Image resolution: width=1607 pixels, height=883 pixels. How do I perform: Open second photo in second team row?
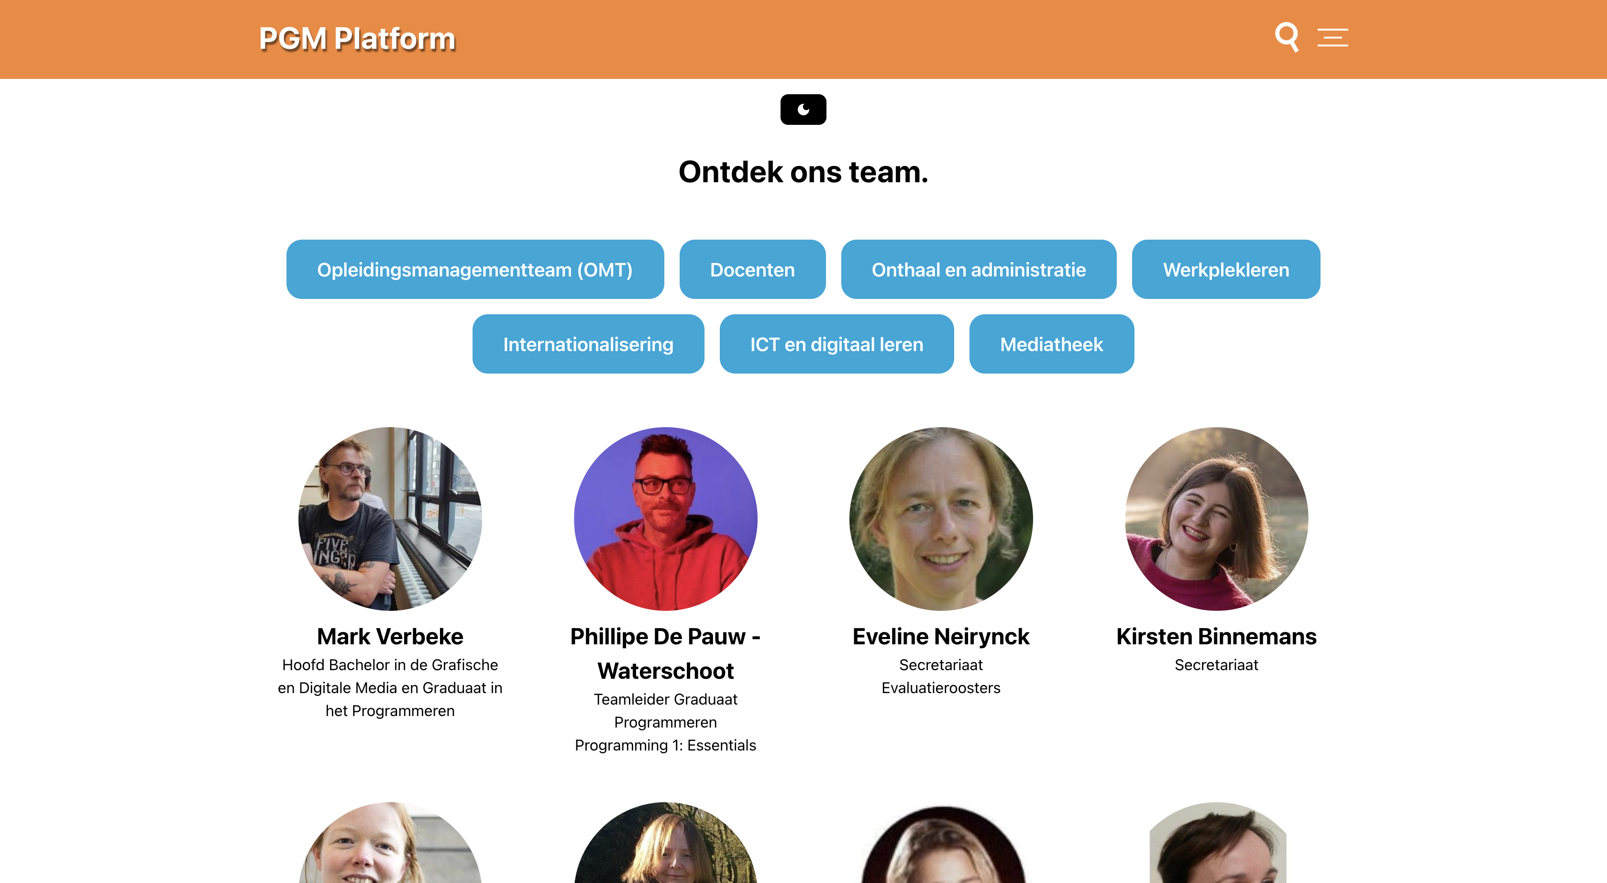666,842
